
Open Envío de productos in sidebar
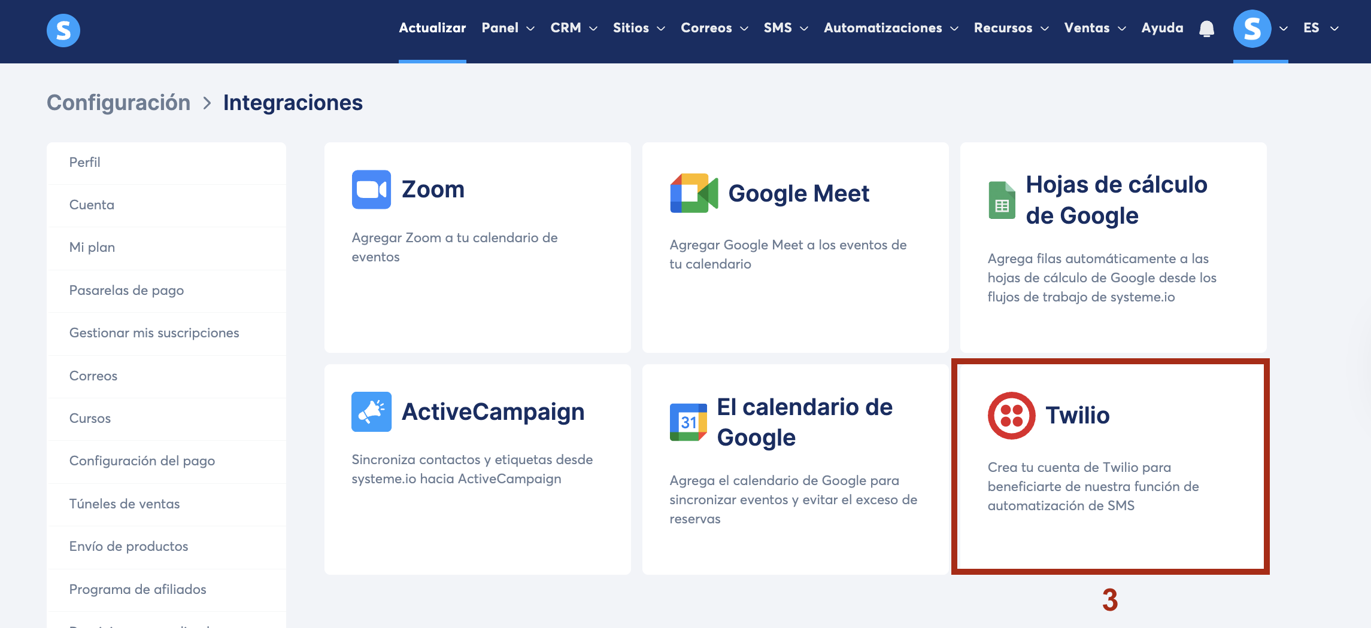(166, 547)
